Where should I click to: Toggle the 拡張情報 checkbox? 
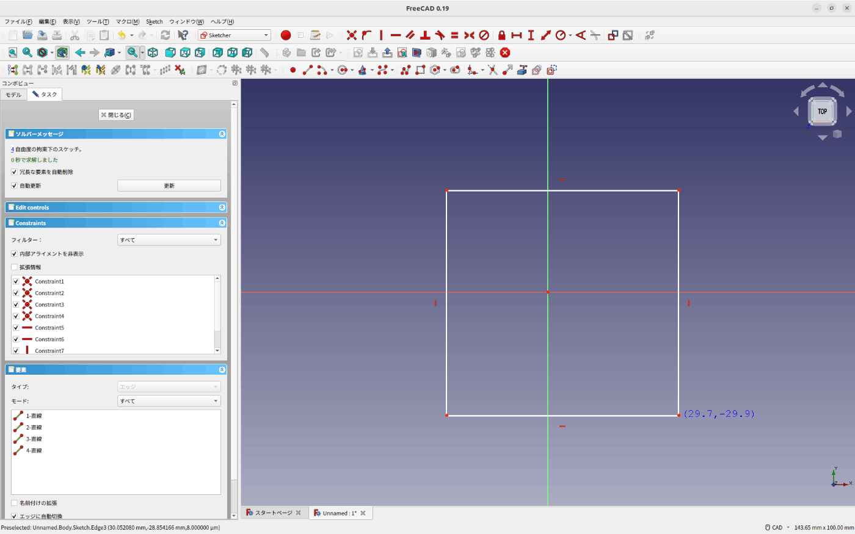(14, 267)
